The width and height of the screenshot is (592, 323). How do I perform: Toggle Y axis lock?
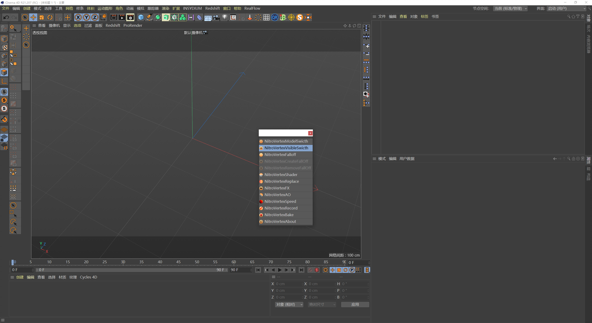click(86, 17)
